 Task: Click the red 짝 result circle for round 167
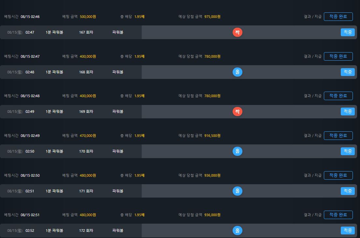238,32
